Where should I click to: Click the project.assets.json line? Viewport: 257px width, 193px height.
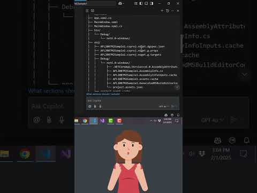coord(127,87)
